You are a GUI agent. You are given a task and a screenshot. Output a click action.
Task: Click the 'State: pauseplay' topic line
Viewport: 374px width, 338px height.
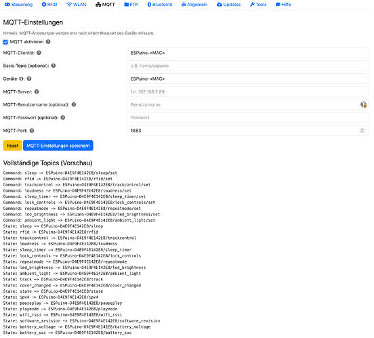tap(62, 303)
